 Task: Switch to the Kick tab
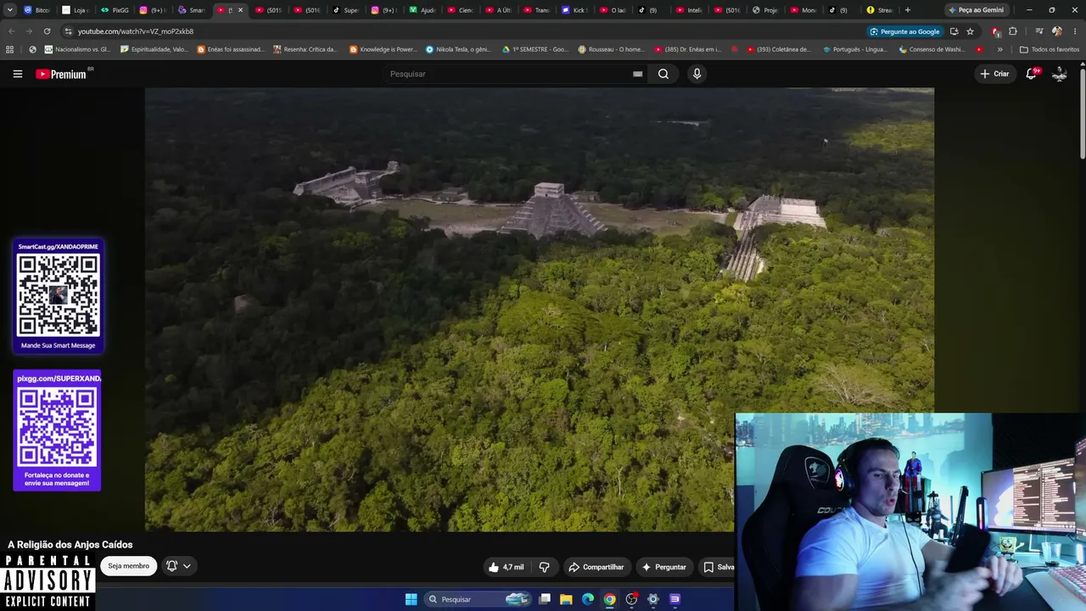point(574,10)
